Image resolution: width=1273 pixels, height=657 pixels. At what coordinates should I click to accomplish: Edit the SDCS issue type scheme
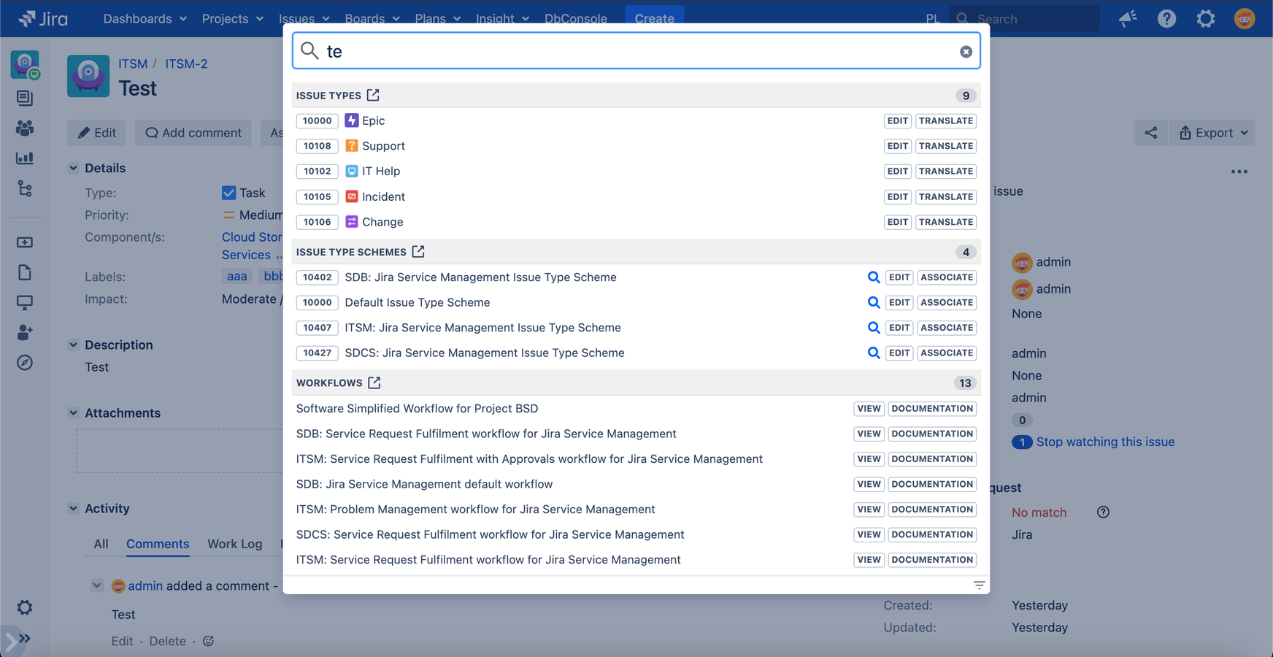tap(899, 353)
